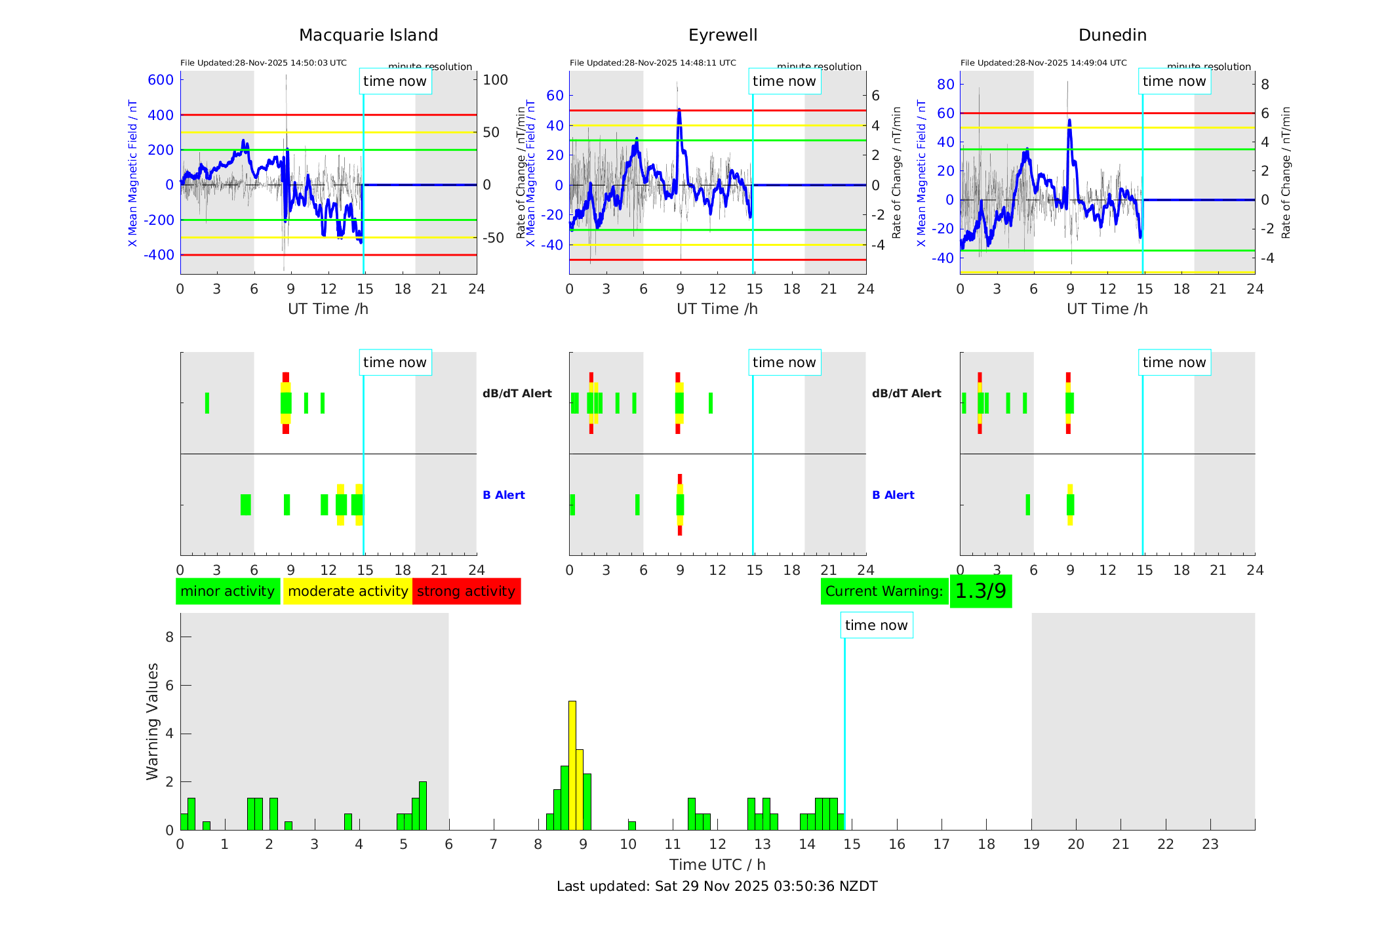Click time now label on Dunedin magnetic chart
Viewport: 1388px width, 942px height.
(x=1174, y=81)
